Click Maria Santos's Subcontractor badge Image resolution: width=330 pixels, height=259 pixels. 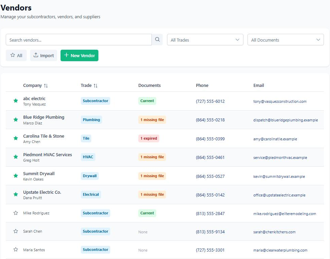[x=95, y=250]
